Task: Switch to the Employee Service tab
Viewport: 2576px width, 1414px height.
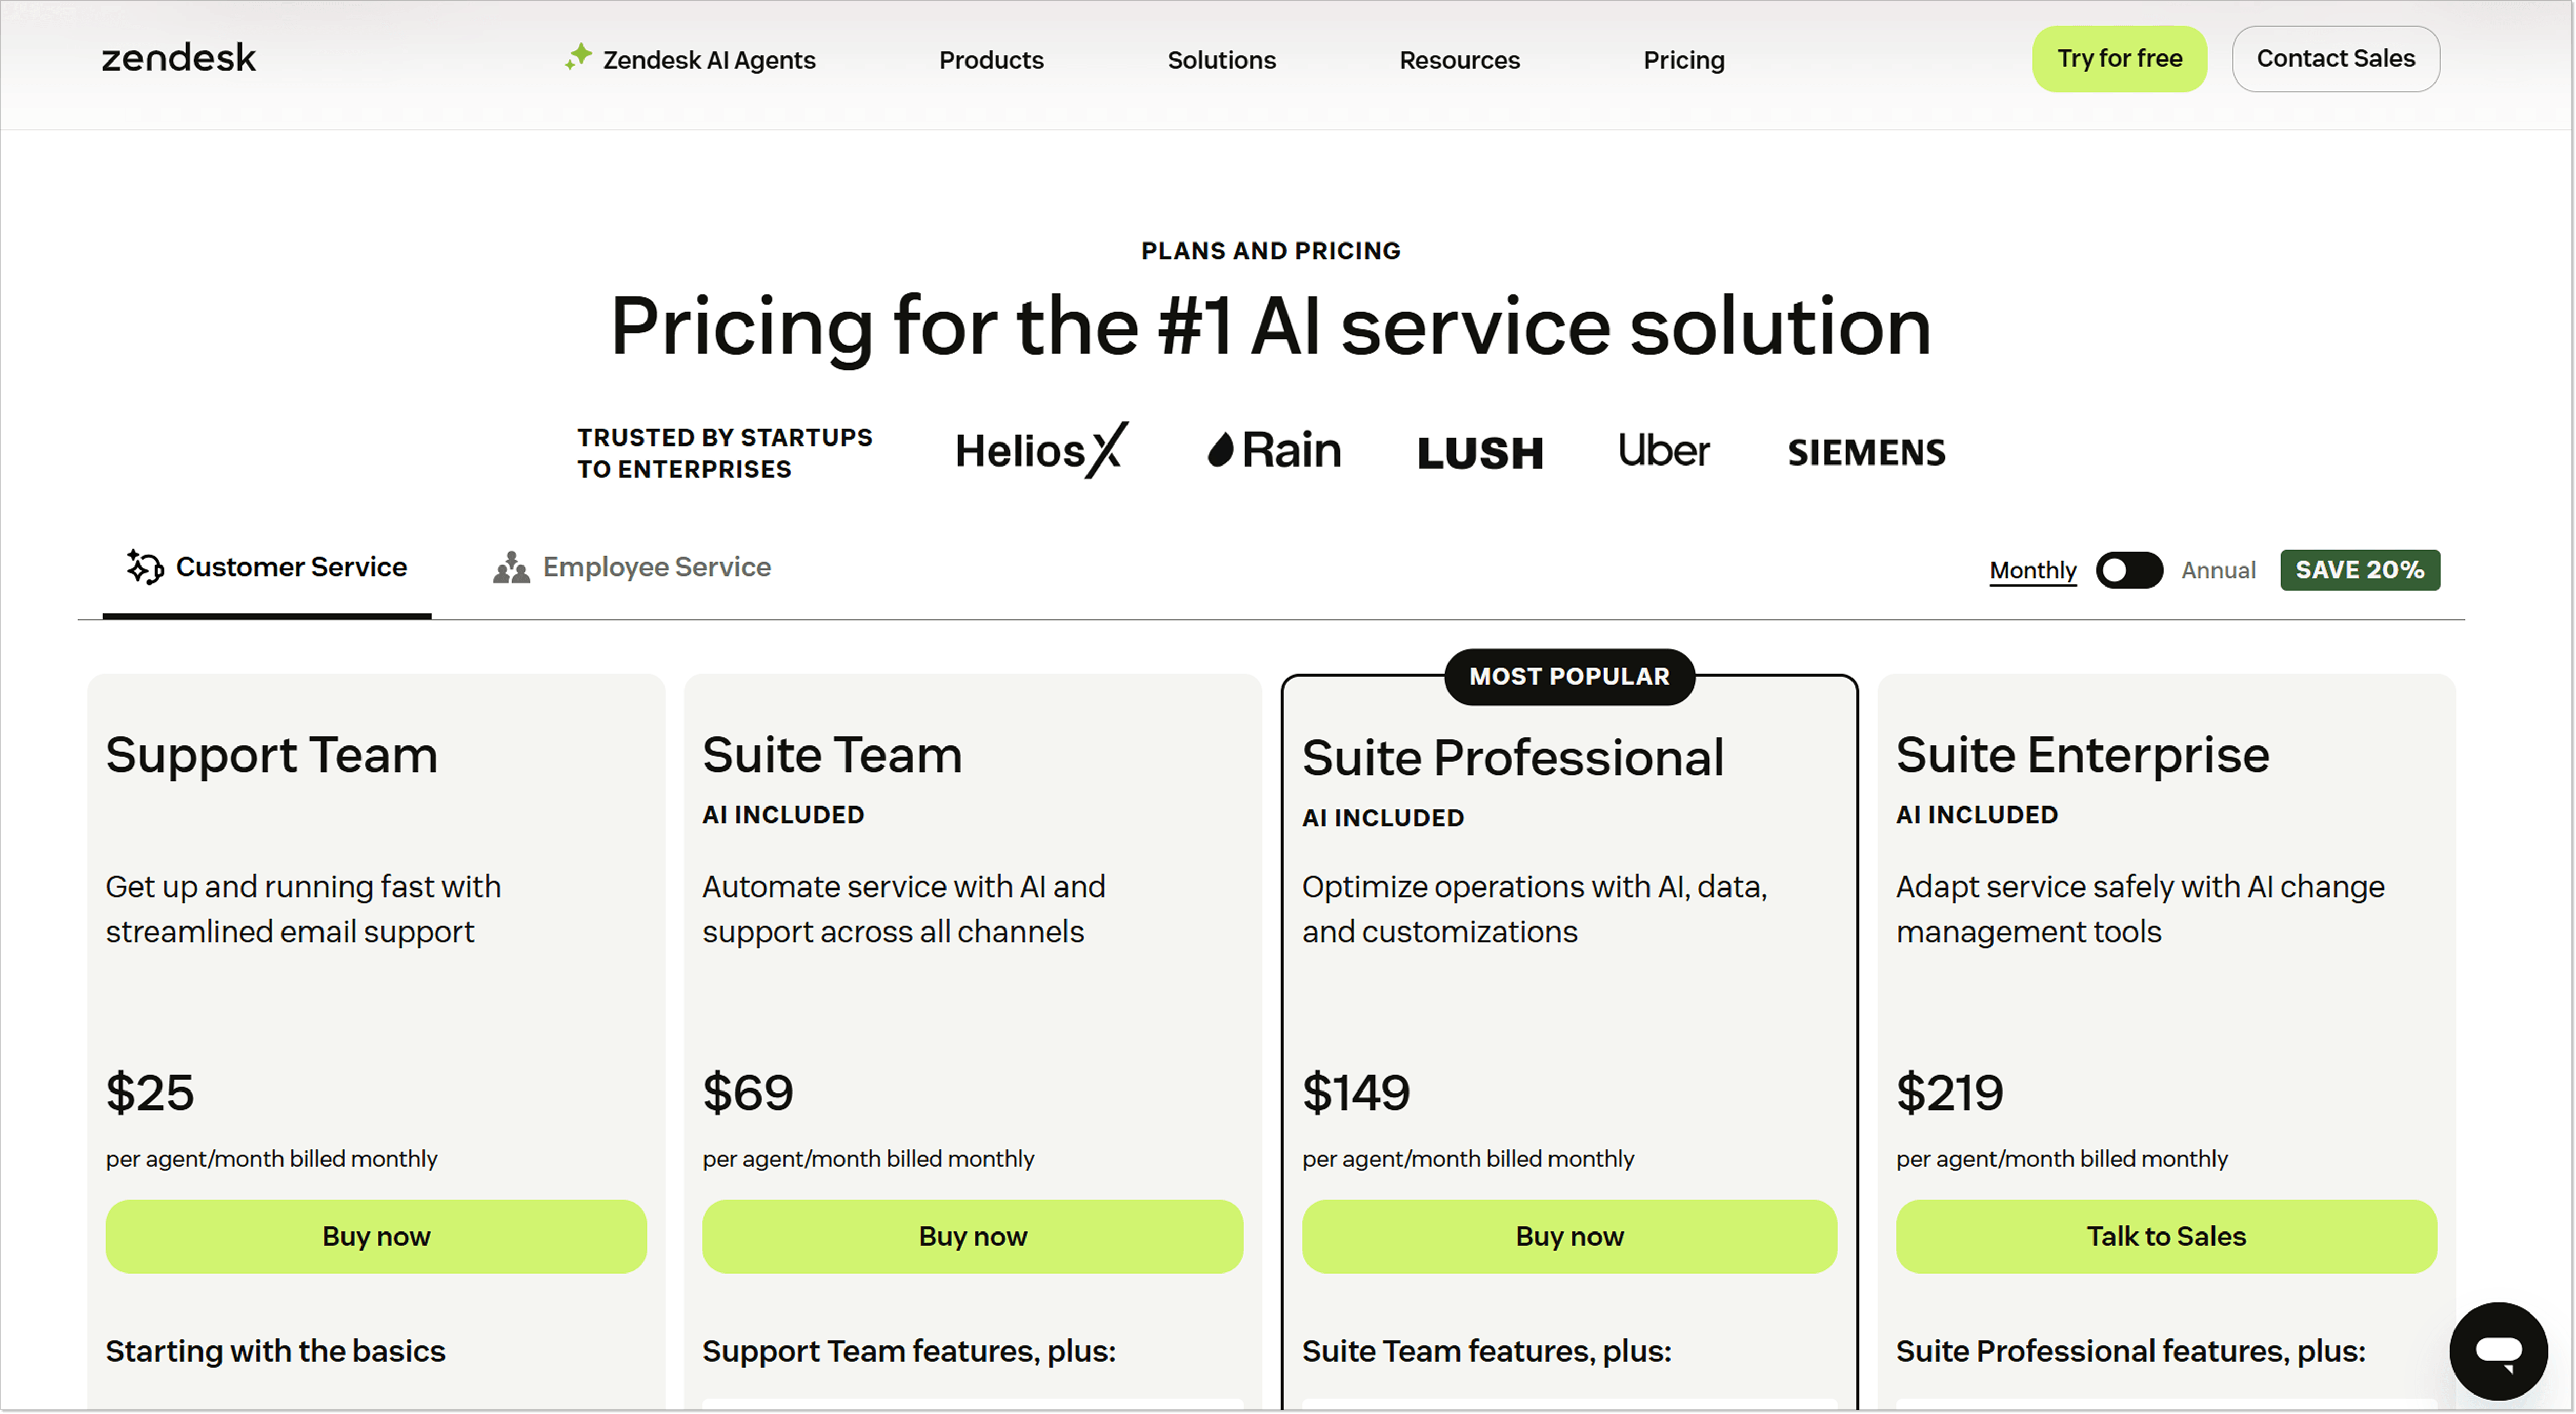Action: click(x=656, y=567)
